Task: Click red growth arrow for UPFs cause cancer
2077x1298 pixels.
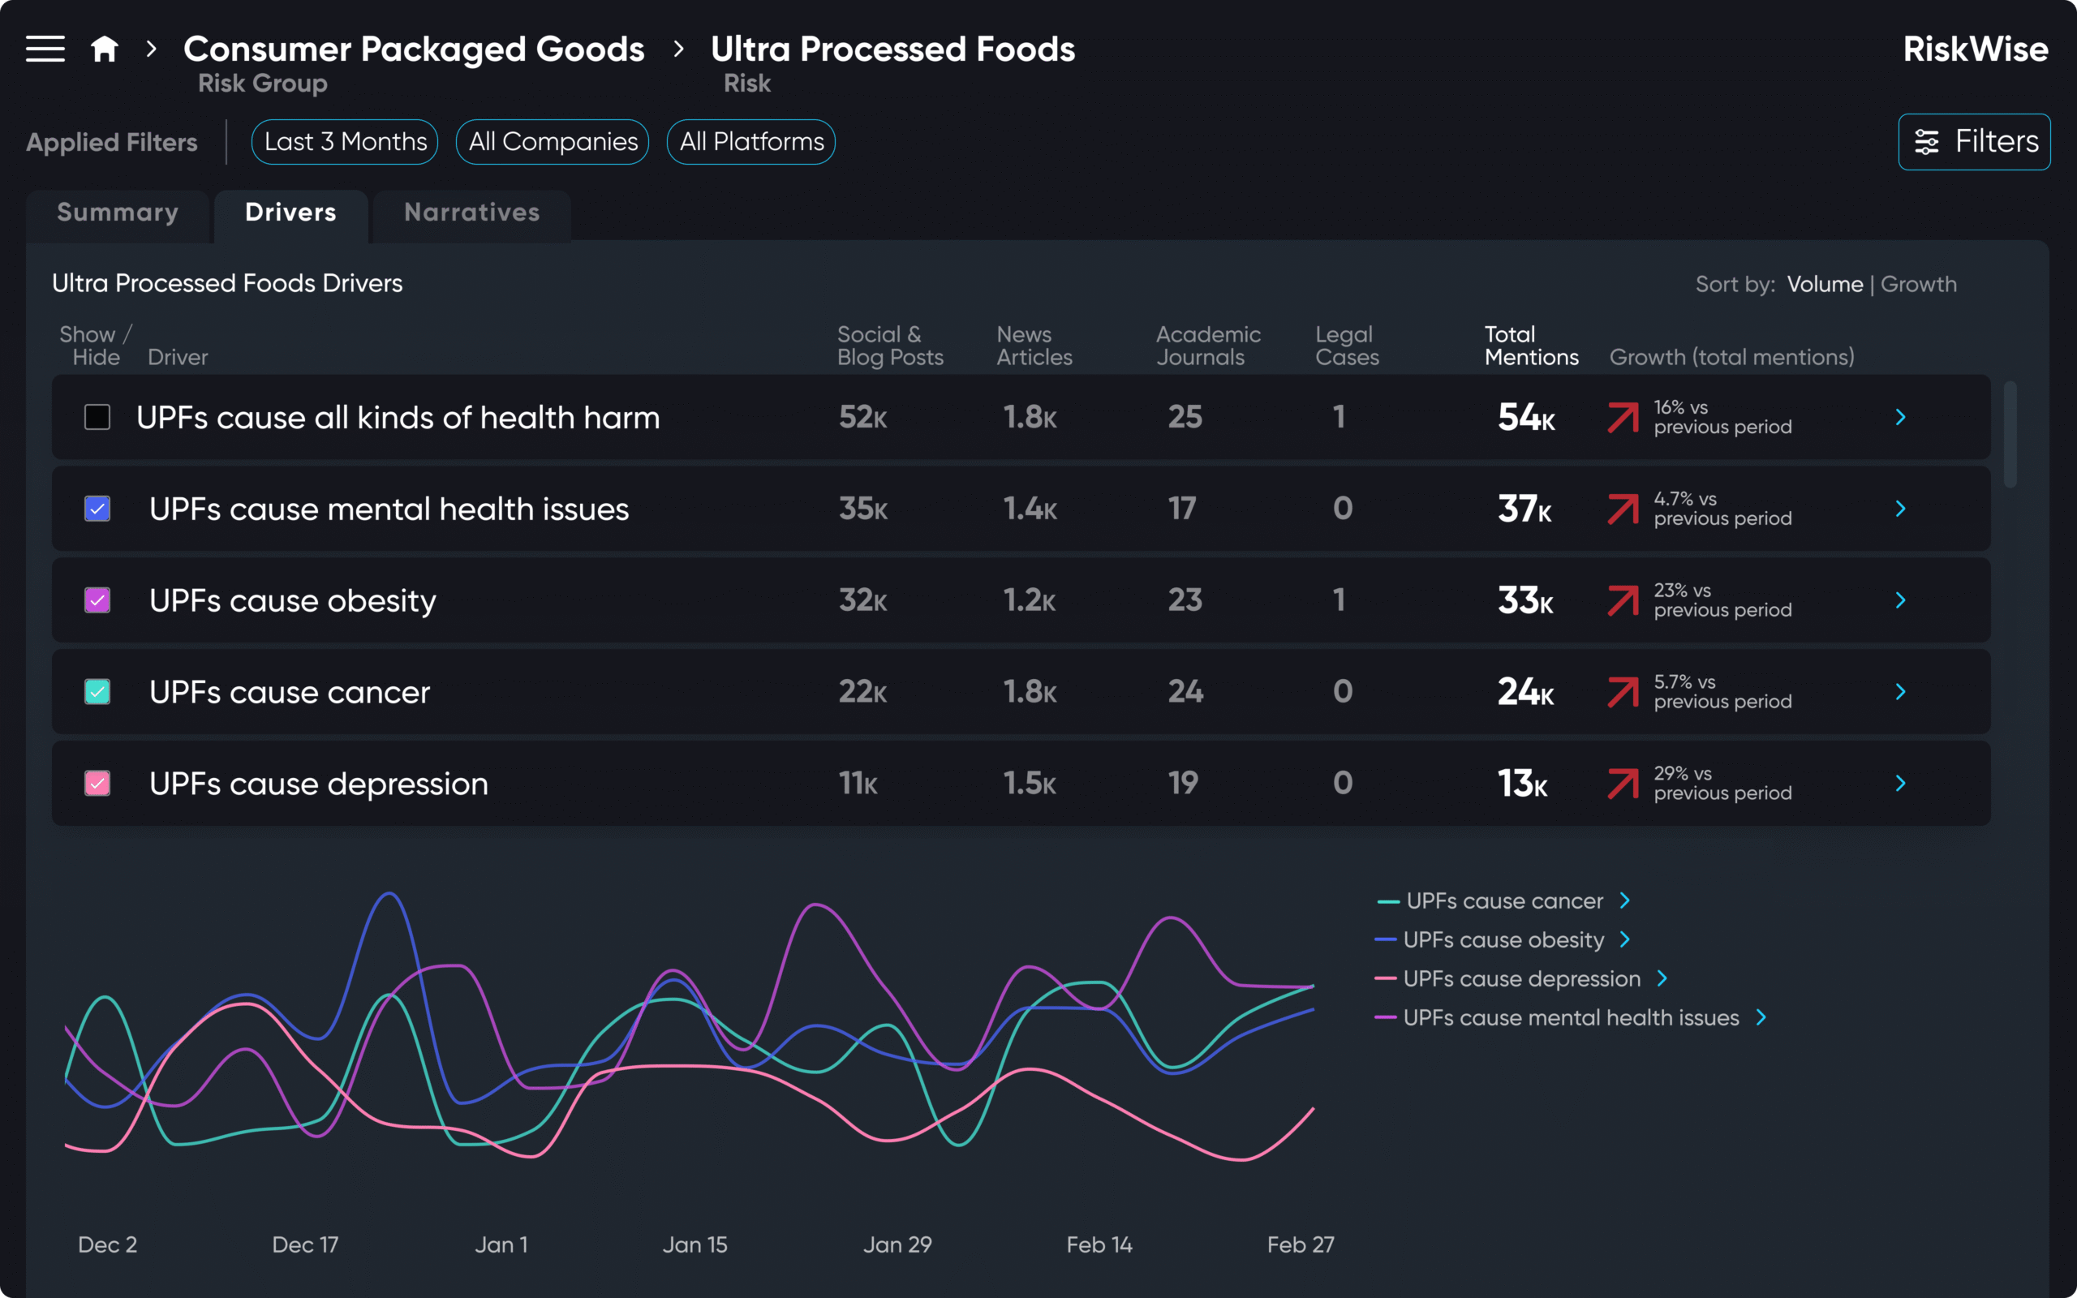Action: [1622, 692]
